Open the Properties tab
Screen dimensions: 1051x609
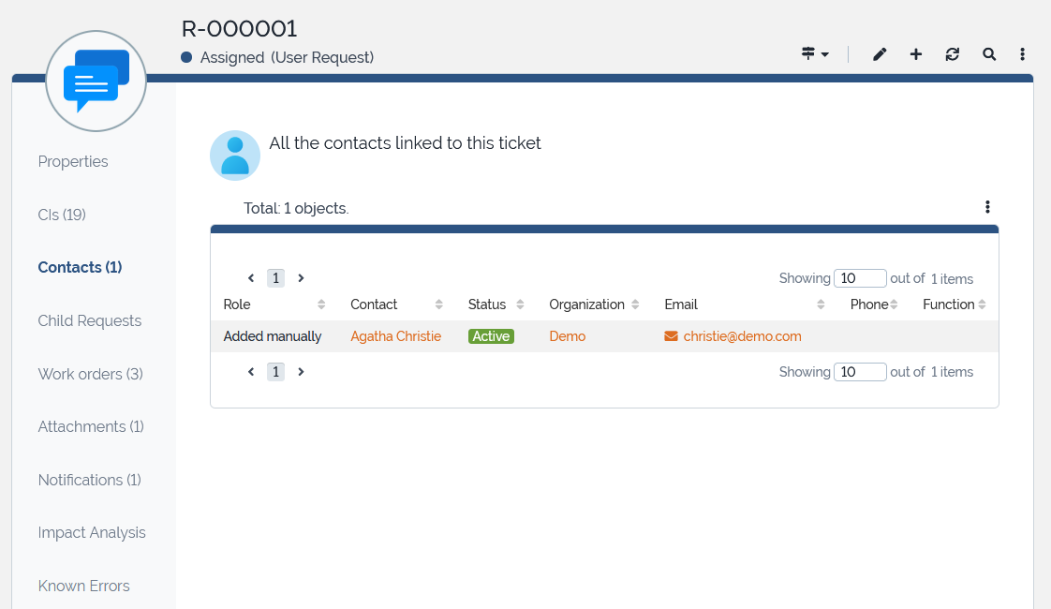[x=73, y=161]
